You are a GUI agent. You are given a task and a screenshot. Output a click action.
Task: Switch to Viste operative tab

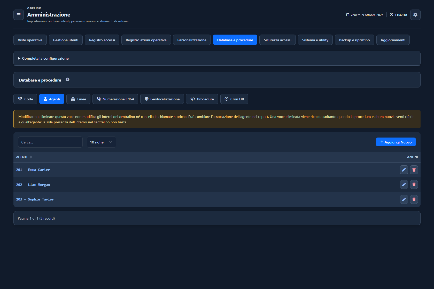[30, 40]
